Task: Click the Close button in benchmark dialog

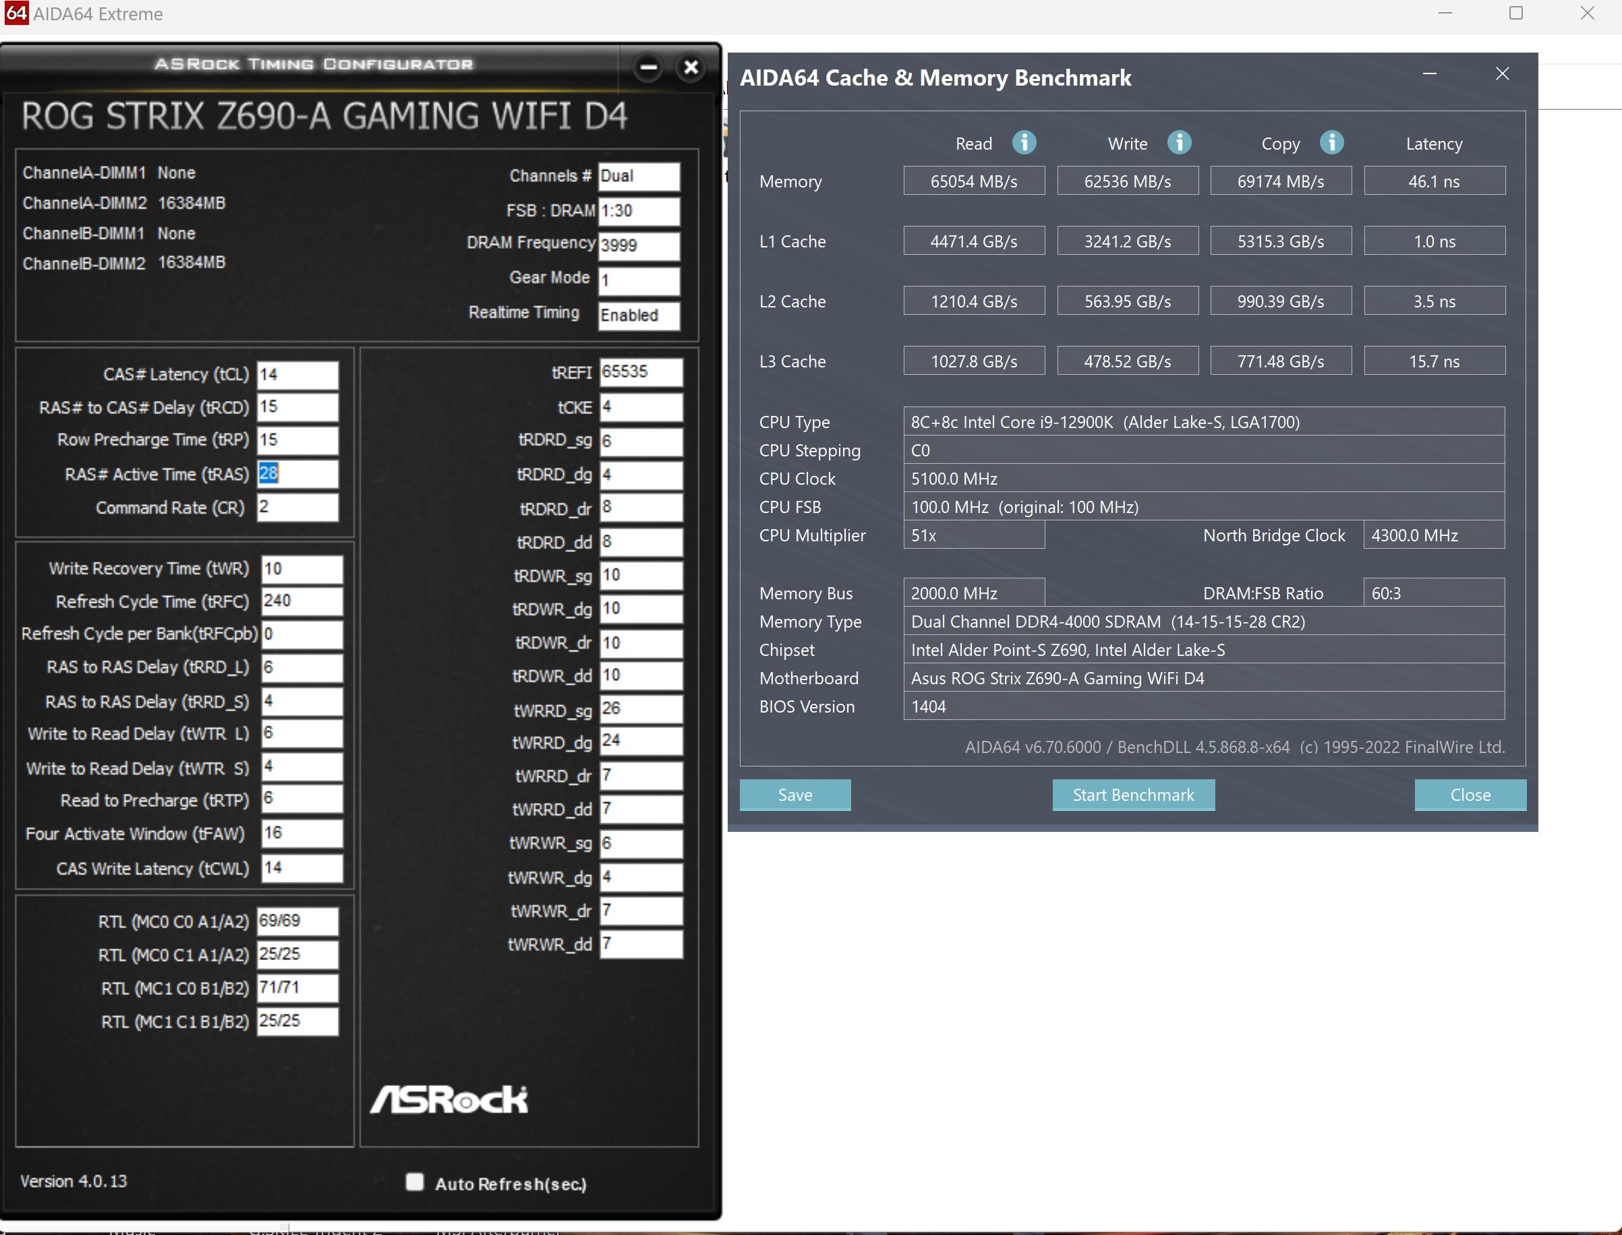Action: point(1470,795)
